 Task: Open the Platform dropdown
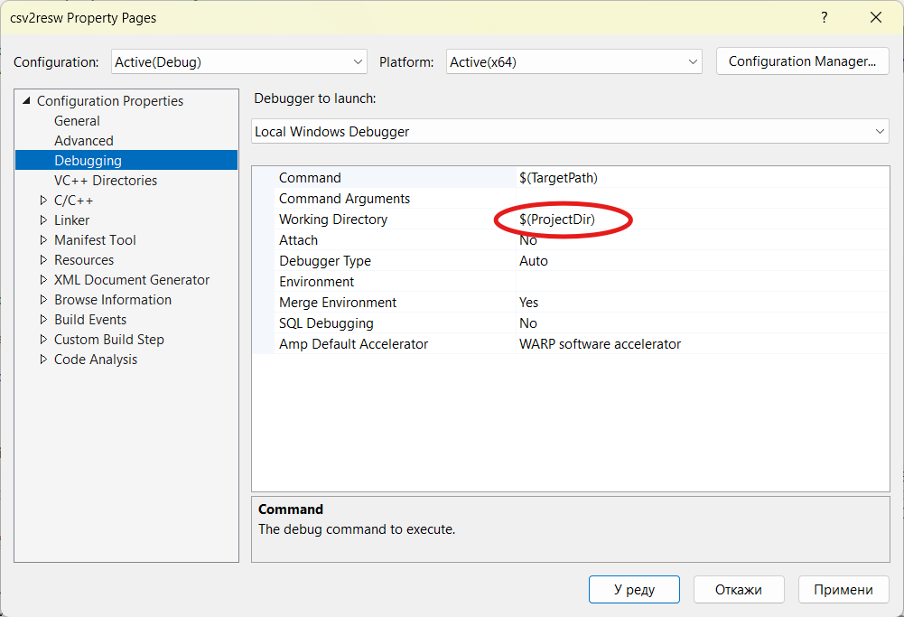coord(573,62)
